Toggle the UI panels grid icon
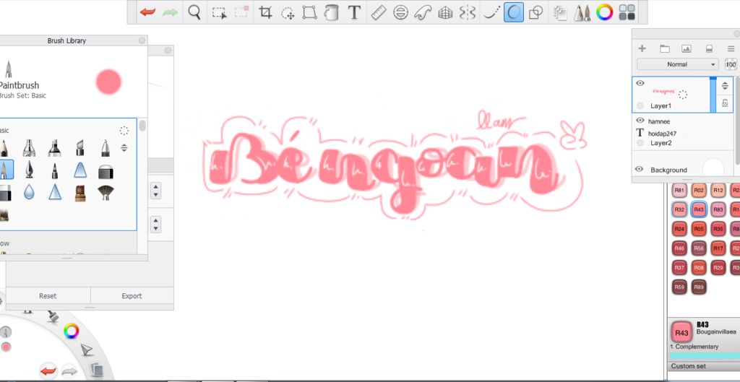This screenshot has height=382, width=740. (627, 13)
